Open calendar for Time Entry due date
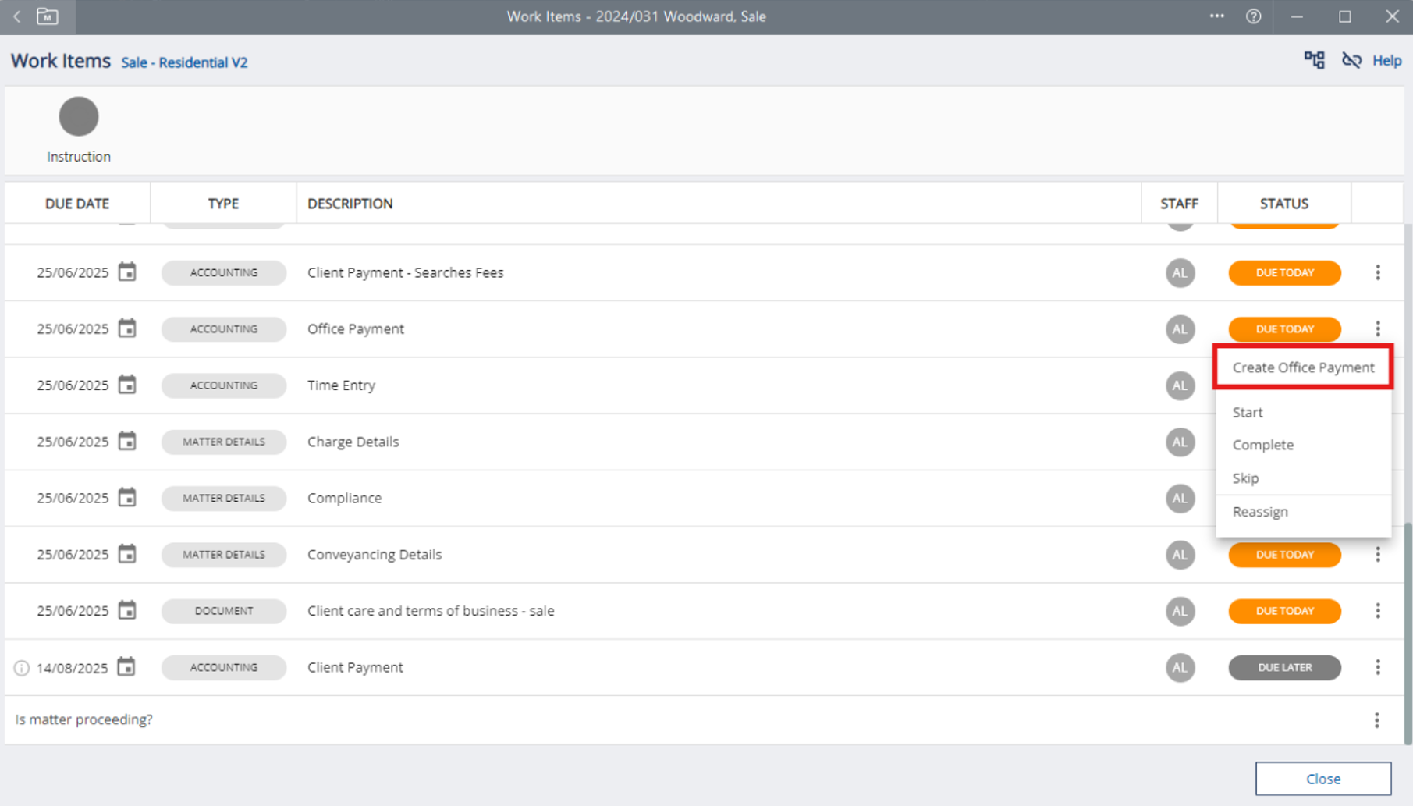This screenshot has width=1413, height=806. (127, 385)
